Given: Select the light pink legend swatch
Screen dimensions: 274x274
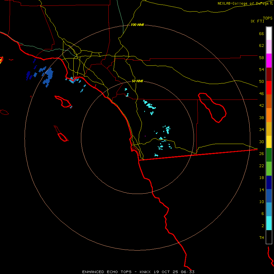Looking at the screenshot, I should (269, 47).
